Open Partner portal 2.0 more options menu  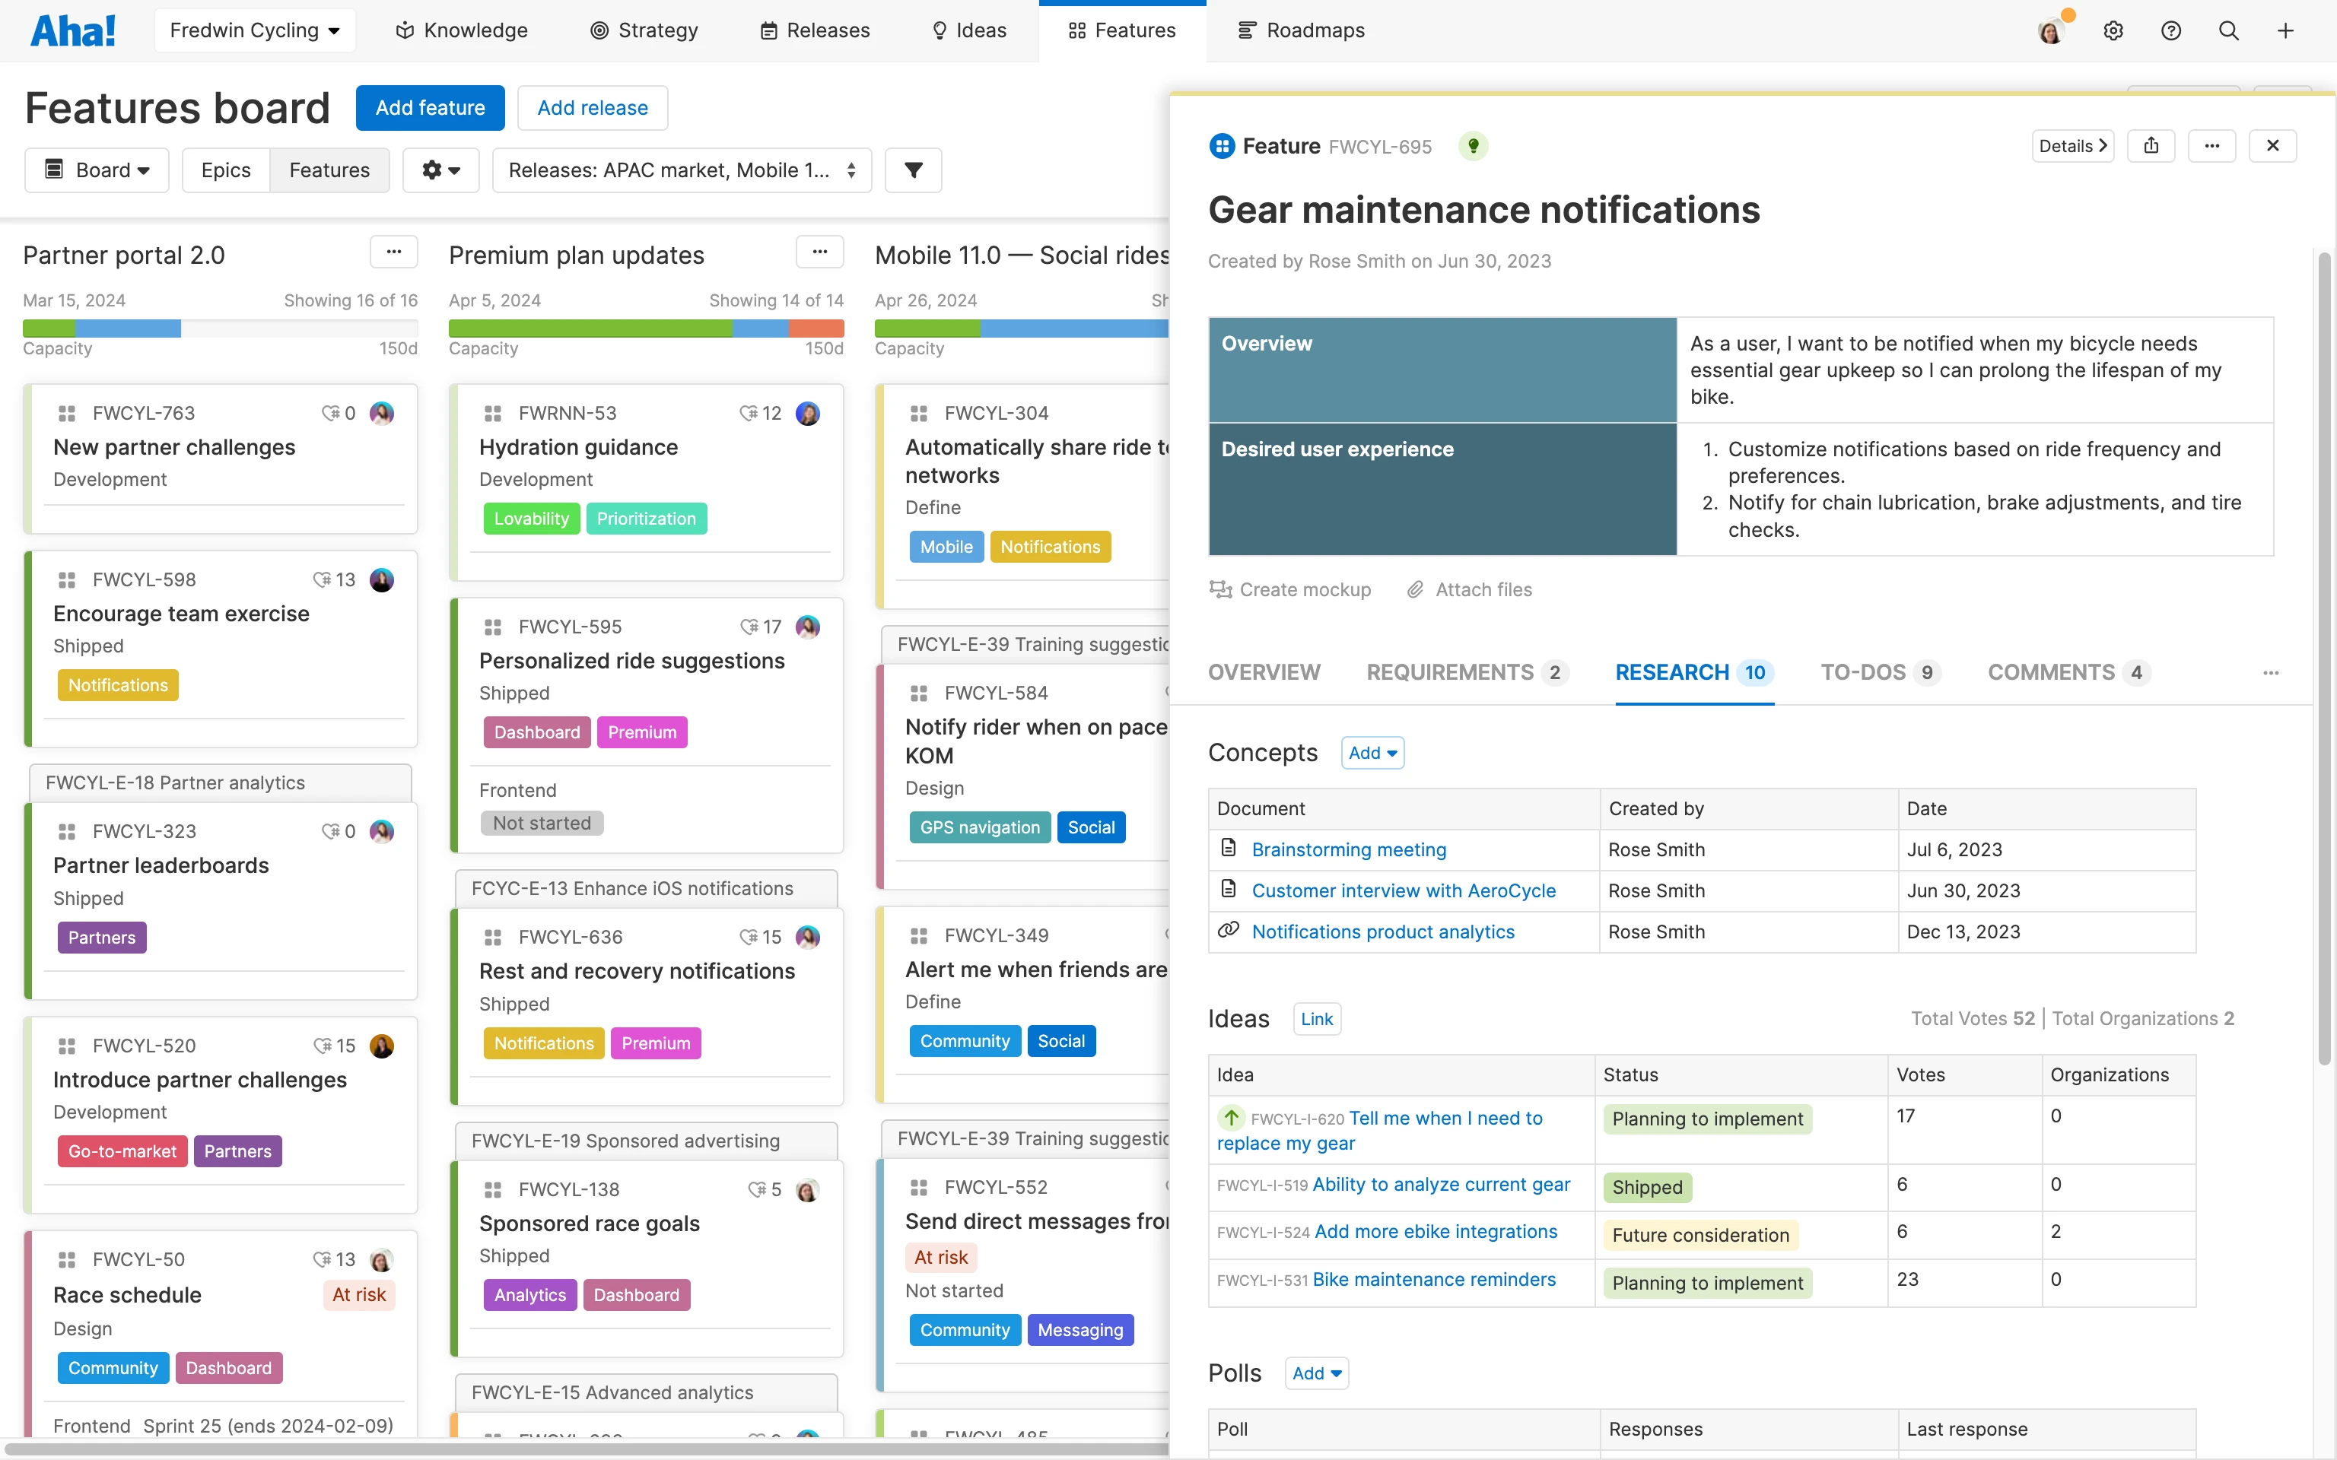pos(393,253)
